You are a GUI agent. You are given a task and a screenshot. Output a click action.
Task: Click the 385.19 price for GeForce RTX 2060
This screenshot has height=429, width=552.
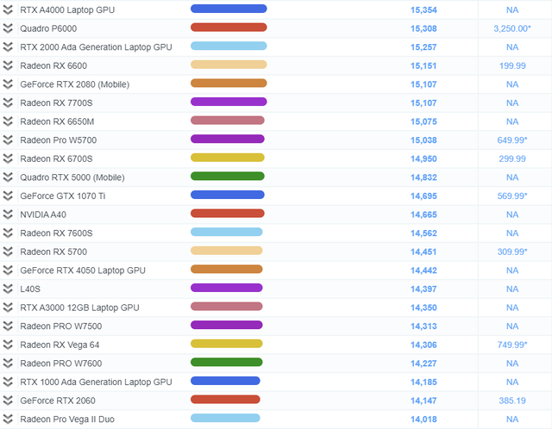click(511, 401)
